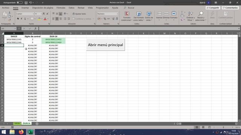Select the Inicio sheet tab

tap(17, 123)
